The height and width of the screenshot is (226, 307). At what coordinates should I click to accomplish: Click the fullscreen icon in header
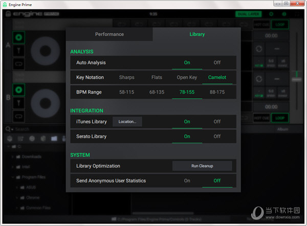click(x=297, y=14)
